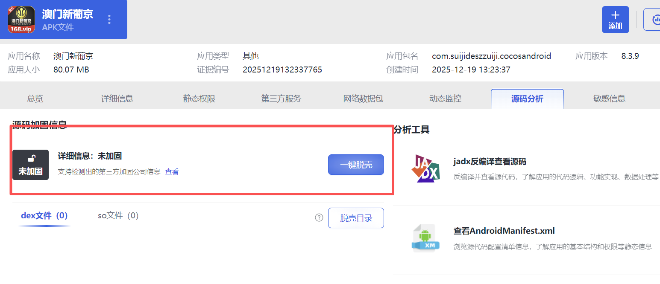
Task: Go to the 第三方服务 tab
Action: 282,99
